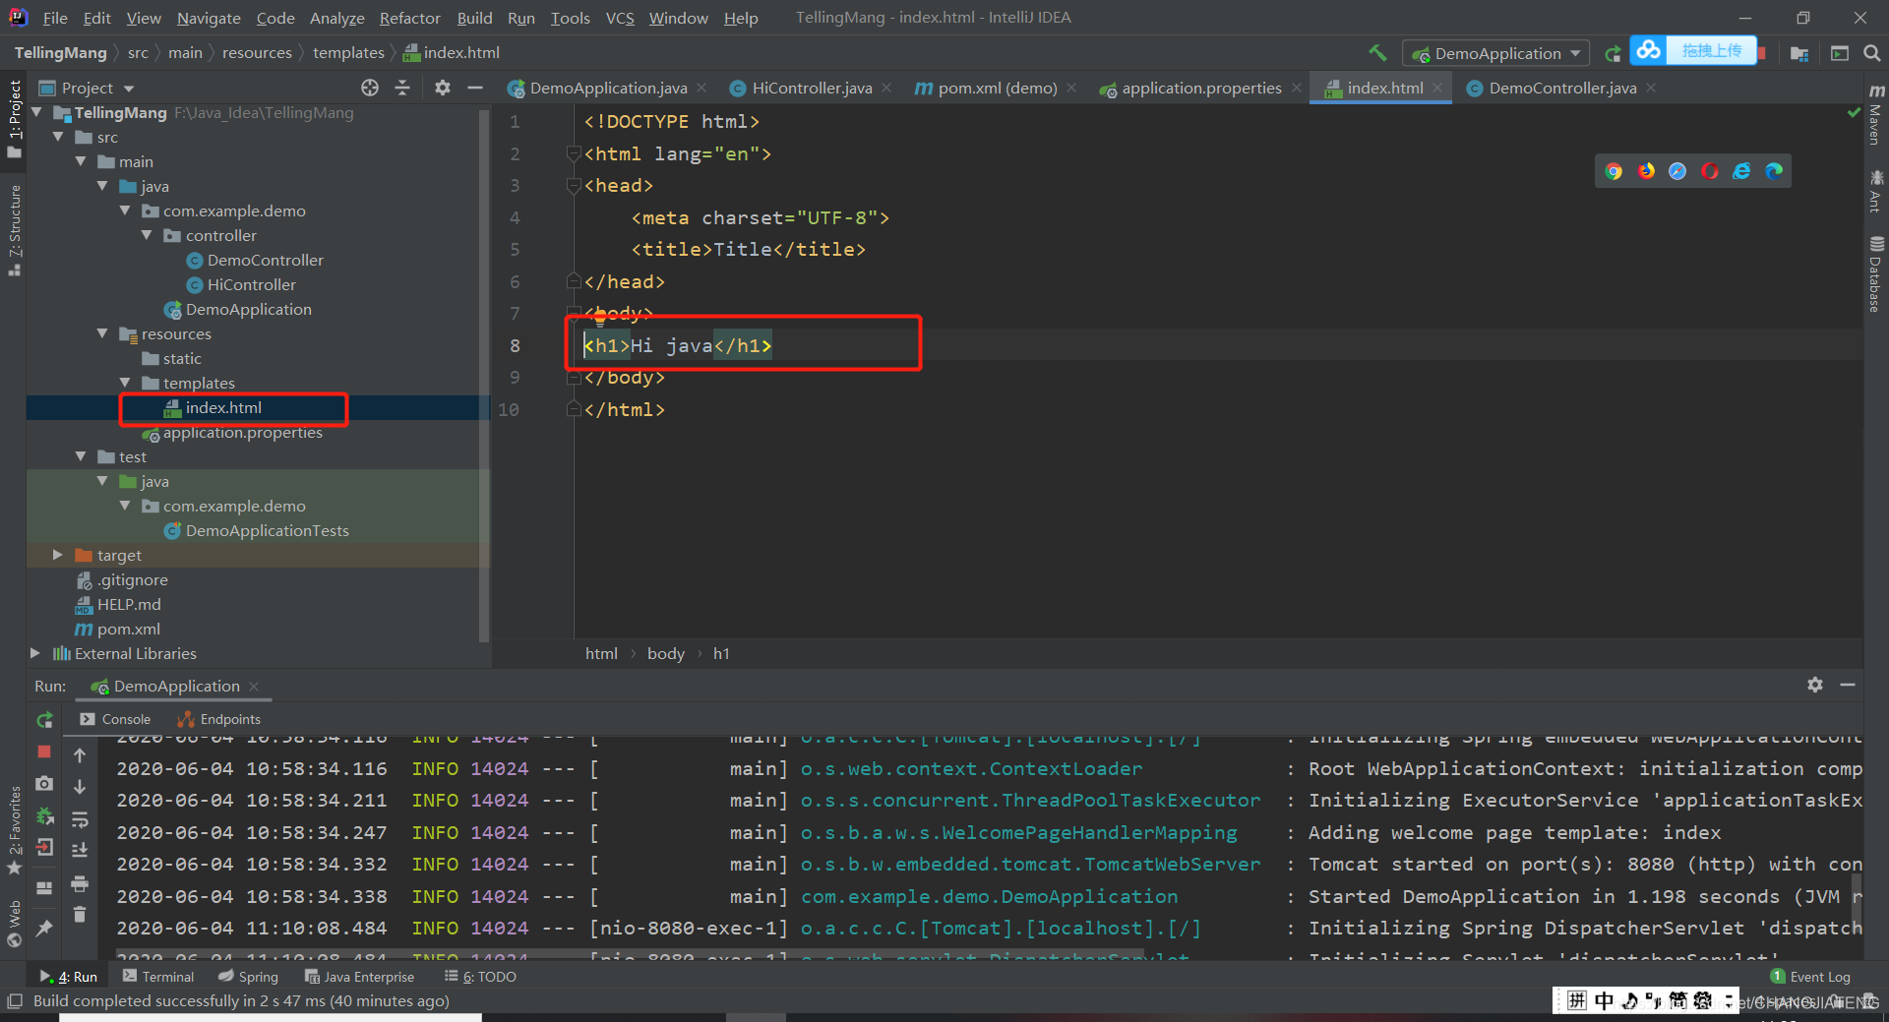Toggle soft-wrap in the console toolbar

click(80, 819)
